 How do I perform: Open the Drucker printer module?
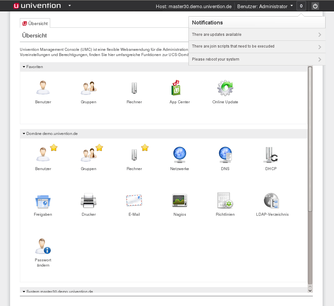coord(89,201)
